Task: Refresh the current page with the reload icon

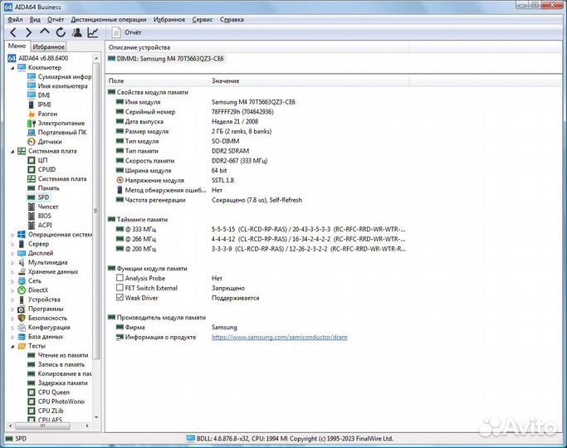Action: click(61, 32)
